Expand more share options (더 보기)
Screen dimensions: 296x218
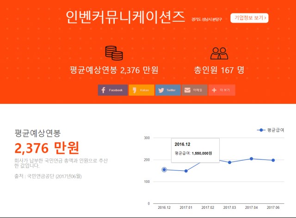click(x=222, y=90)
